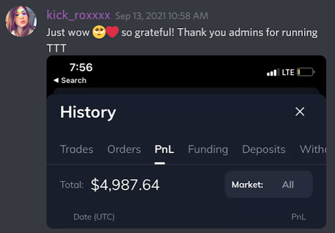Switch to the Trades tab
The image size is (335, 233).
(x=77, y=149)
